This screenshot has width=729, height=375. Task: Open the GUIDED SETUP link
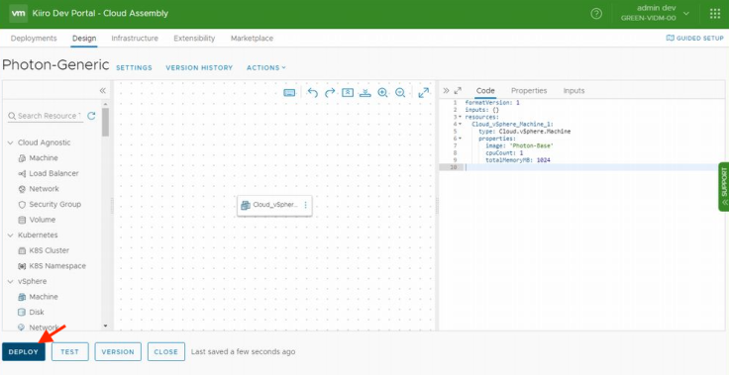(x=695, y=39)
